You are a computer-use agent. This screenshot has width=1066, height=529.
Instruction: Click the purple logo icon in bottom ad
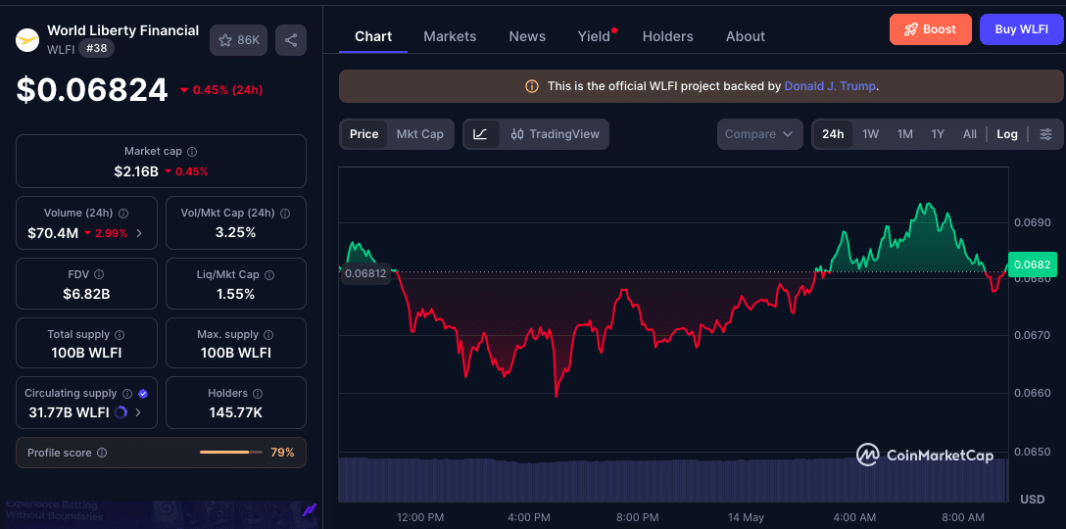(310, 508)
